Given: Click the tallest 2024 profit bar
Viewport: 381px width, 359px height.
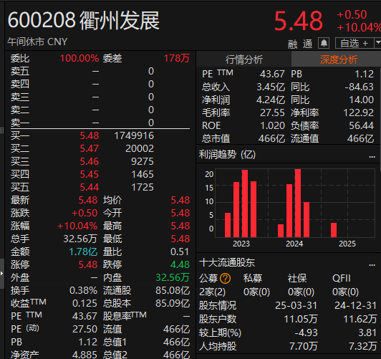Looking at the screenshot, I should 298,204.
